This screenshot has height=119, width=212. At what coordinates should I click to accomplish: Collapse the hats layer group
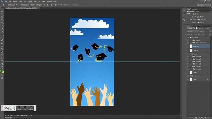point(191,54)
